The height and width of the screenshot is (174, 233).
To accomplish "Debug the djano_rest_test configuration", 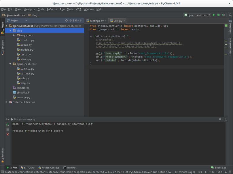I will pyautogui.click(x=219, y=15).
